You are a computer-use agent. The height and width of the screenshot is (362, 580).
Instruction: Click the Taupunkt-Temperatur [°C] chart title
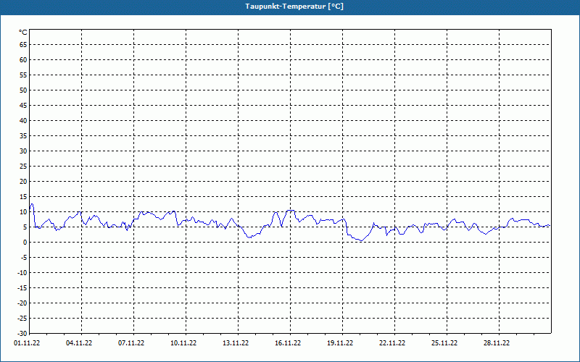click(x=294, y=7)
